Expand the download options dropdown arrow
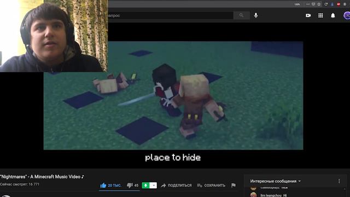The height and width of the screenshot is (197, 350). [153, 186]
